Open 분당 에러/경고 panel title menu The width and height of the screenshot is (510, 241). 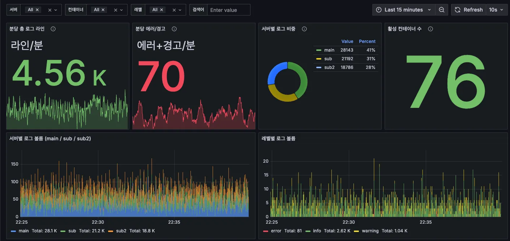point(150,29)
